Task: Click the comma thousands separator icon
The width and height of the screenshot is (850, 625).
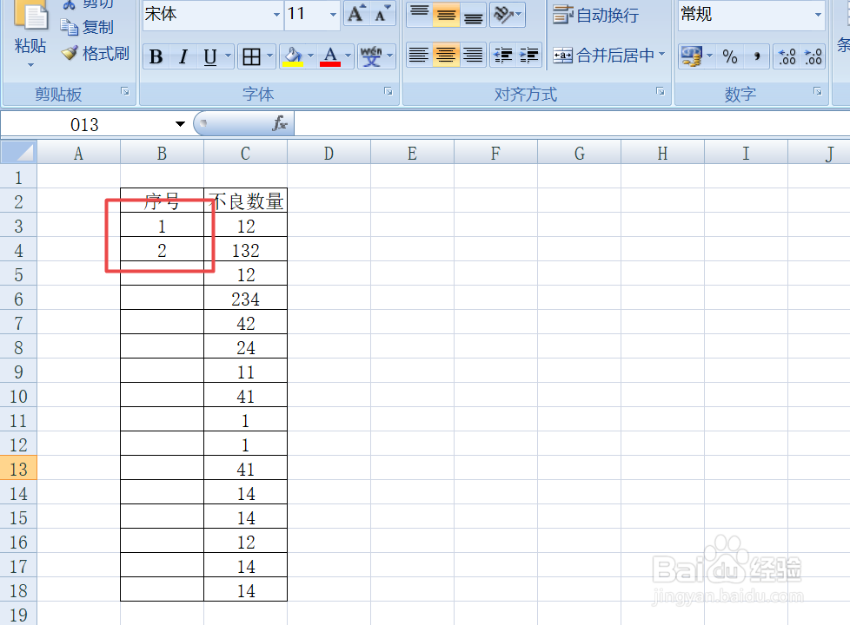Action: (x=757, y=57)
